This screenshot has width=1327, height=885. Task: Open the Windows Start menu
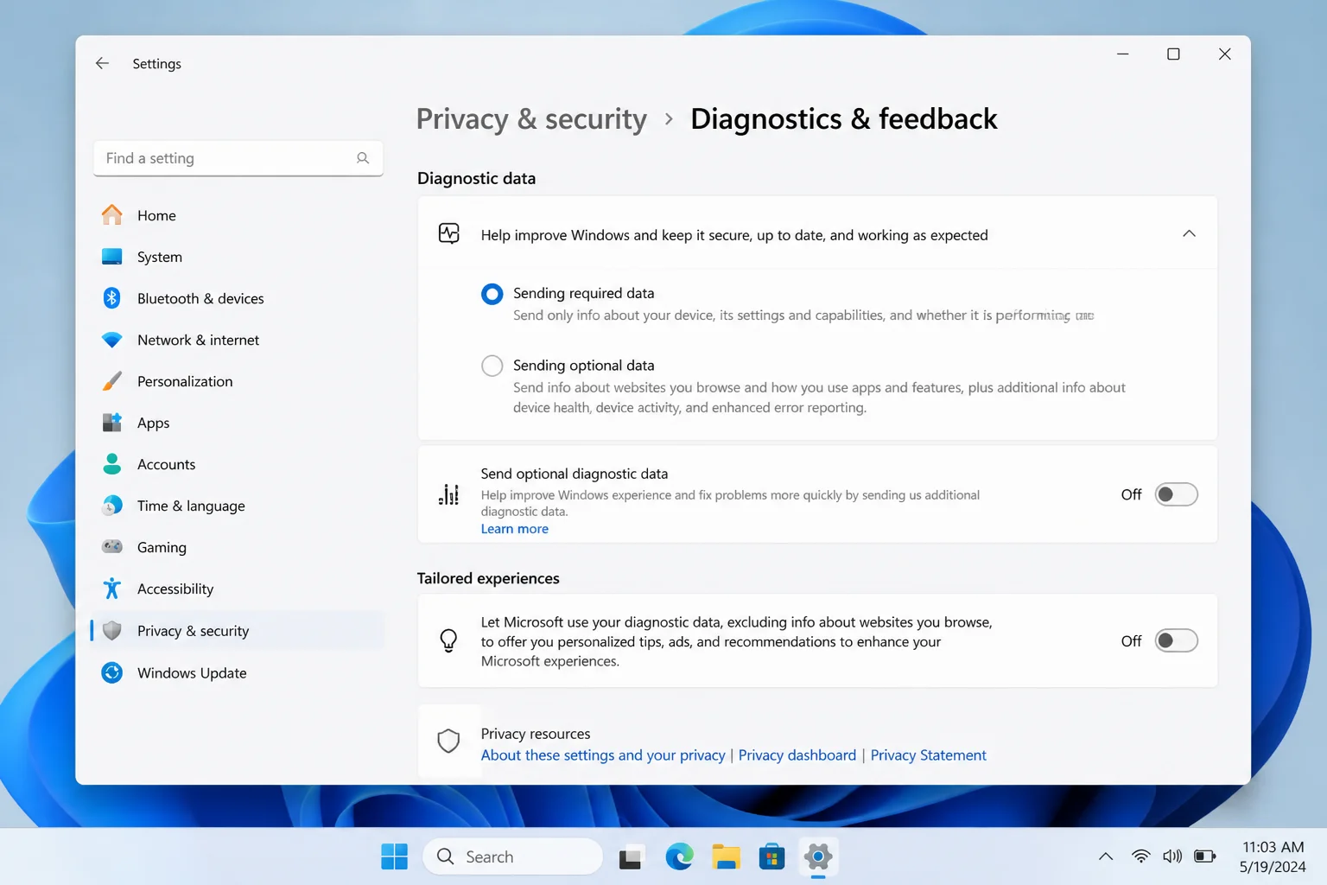tap(394, 856)
